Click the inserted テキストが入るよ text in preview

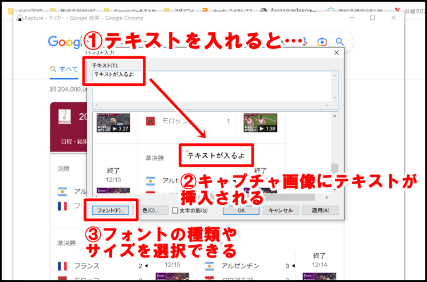(x=216, y=155)
